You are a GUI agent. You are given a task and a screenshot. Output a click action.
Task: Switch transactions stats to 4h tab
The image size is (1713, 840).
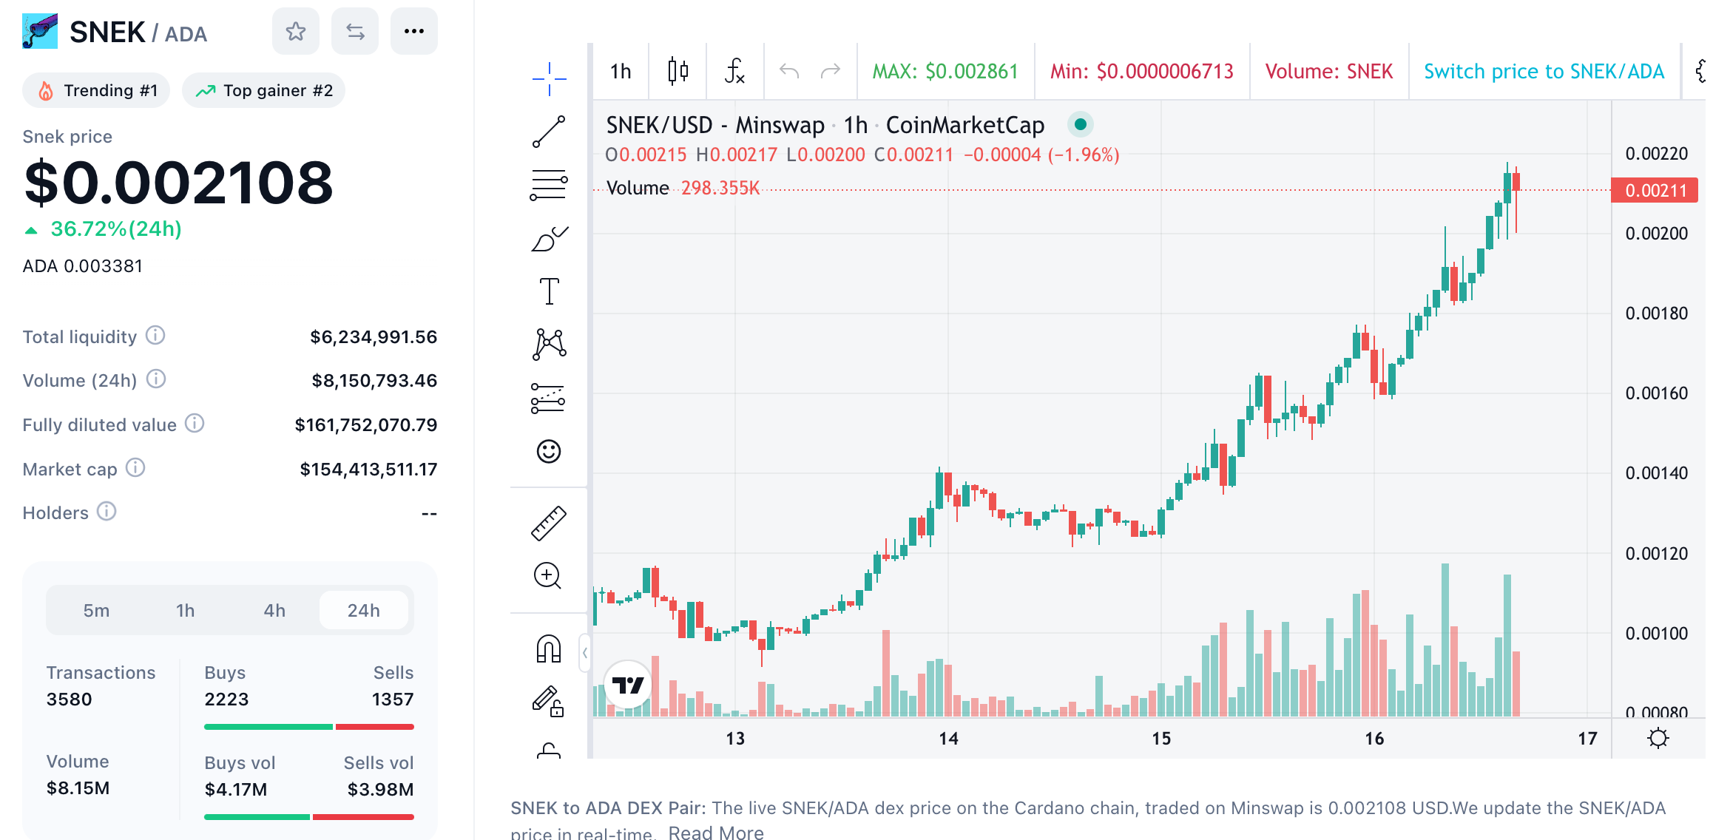274,610
